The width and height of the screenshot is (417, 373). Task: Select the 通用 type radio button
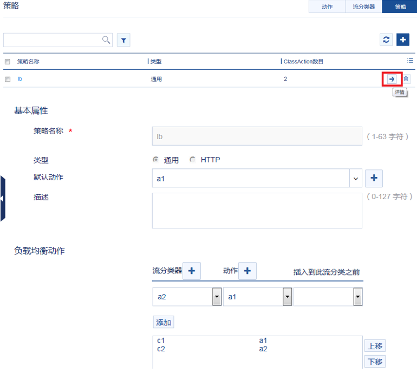[x=156, y=160]
